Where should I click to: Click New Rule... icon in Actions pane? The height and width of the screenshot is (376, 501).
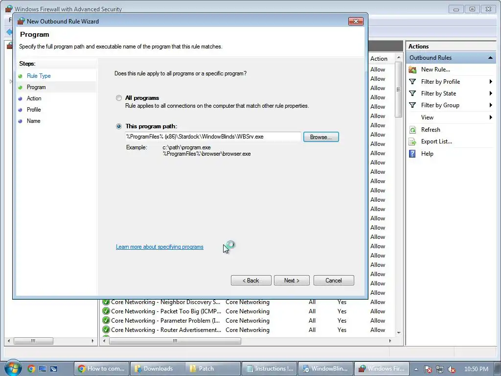tap(412, 70)
